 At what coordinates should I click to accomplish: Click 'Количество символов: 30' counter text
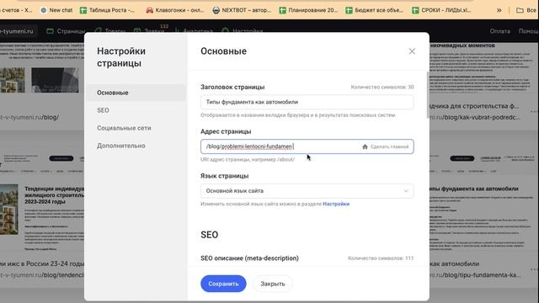(382, 87)
